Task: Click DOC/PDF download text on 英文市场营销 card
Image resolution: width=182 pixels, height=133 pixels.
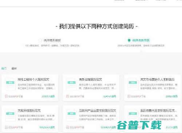Action: click(x=138, y=96)
